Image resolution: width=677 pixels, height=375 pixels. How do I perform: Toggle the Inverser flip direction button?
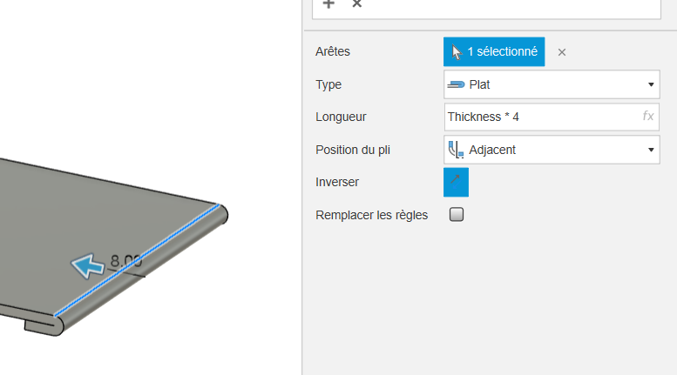tap(456, 183)
